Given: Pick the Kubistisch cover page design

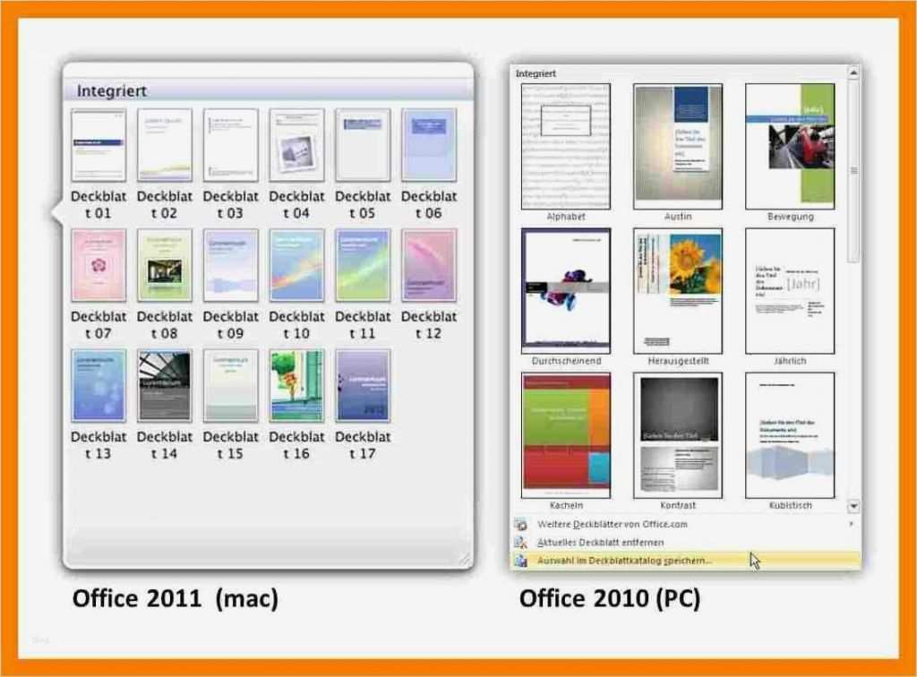Looking at the screenshot, I should (791, 433).
